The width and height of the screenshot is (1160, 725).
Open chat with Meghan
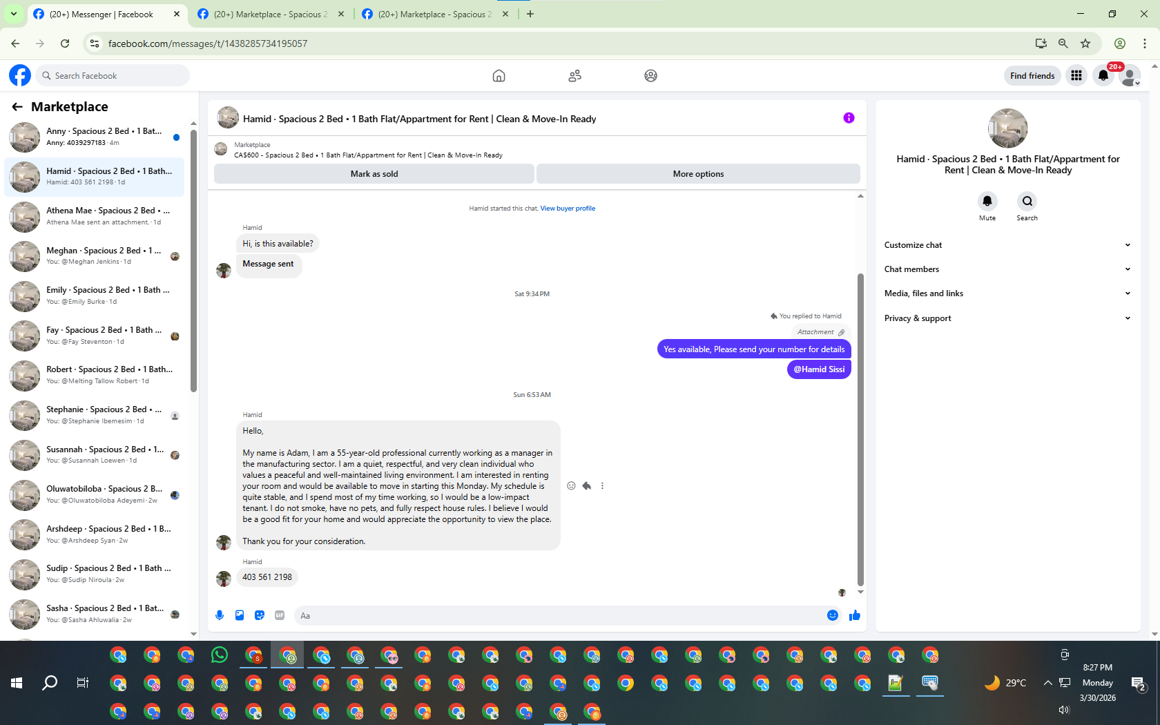pos(95,256)
